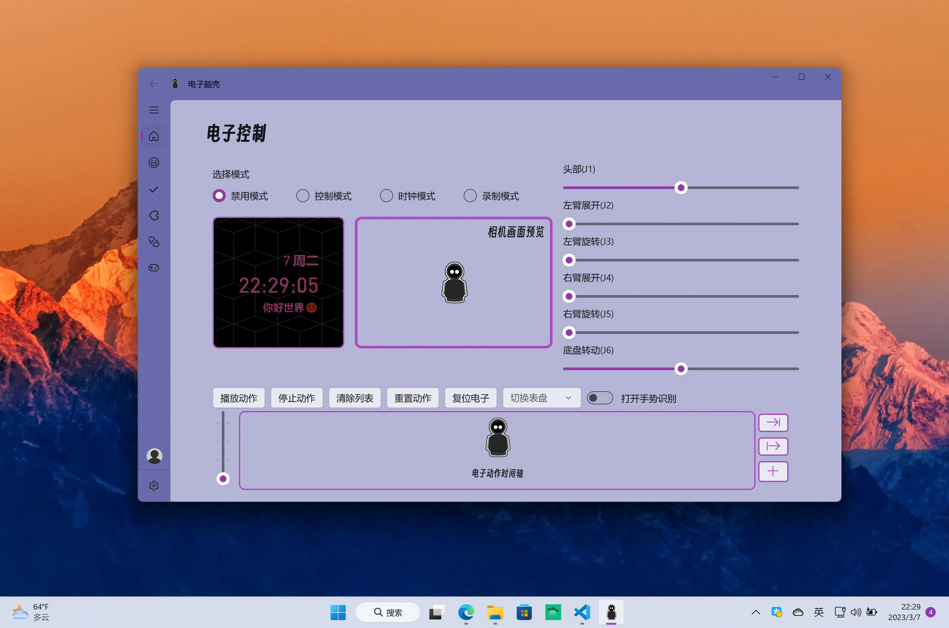949x628 pixels.
Task: Open the gamepad page in sidebar
Action: [154, 268]
